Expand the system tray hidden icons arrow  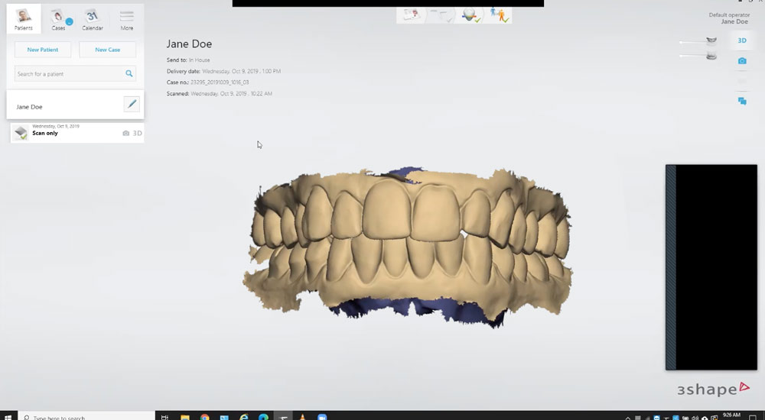point(628,418)
